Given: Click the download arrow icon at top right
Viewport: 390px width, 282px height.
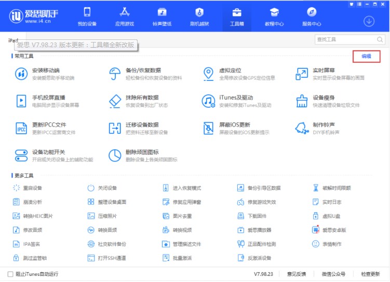Looking at the screenshot, I should [x=369, y=21].
